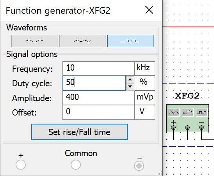Click the middle common pin of XFG2 component
The width and height of the screenshot is (214, 176).
pyautogui.click(x=187, y=128)
